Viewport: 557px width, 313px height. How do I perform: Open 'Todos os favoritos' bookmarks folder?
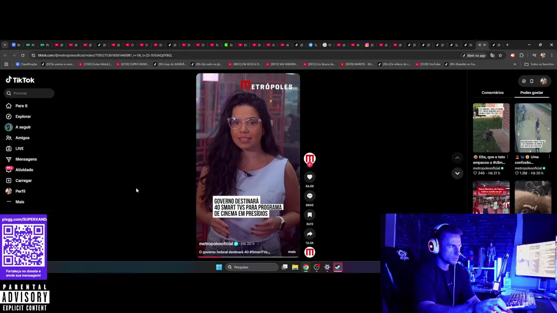point(539,64)
